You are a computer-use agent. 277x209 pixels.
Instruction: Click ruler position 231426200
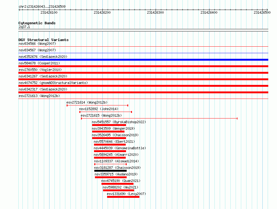tap(102, 12)
